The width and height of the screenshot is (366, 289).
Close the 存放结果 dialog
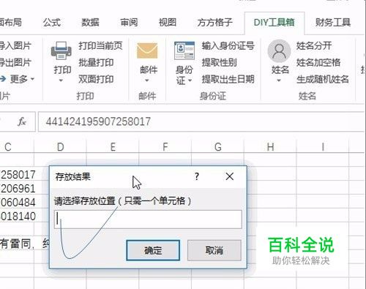(229, 176)
